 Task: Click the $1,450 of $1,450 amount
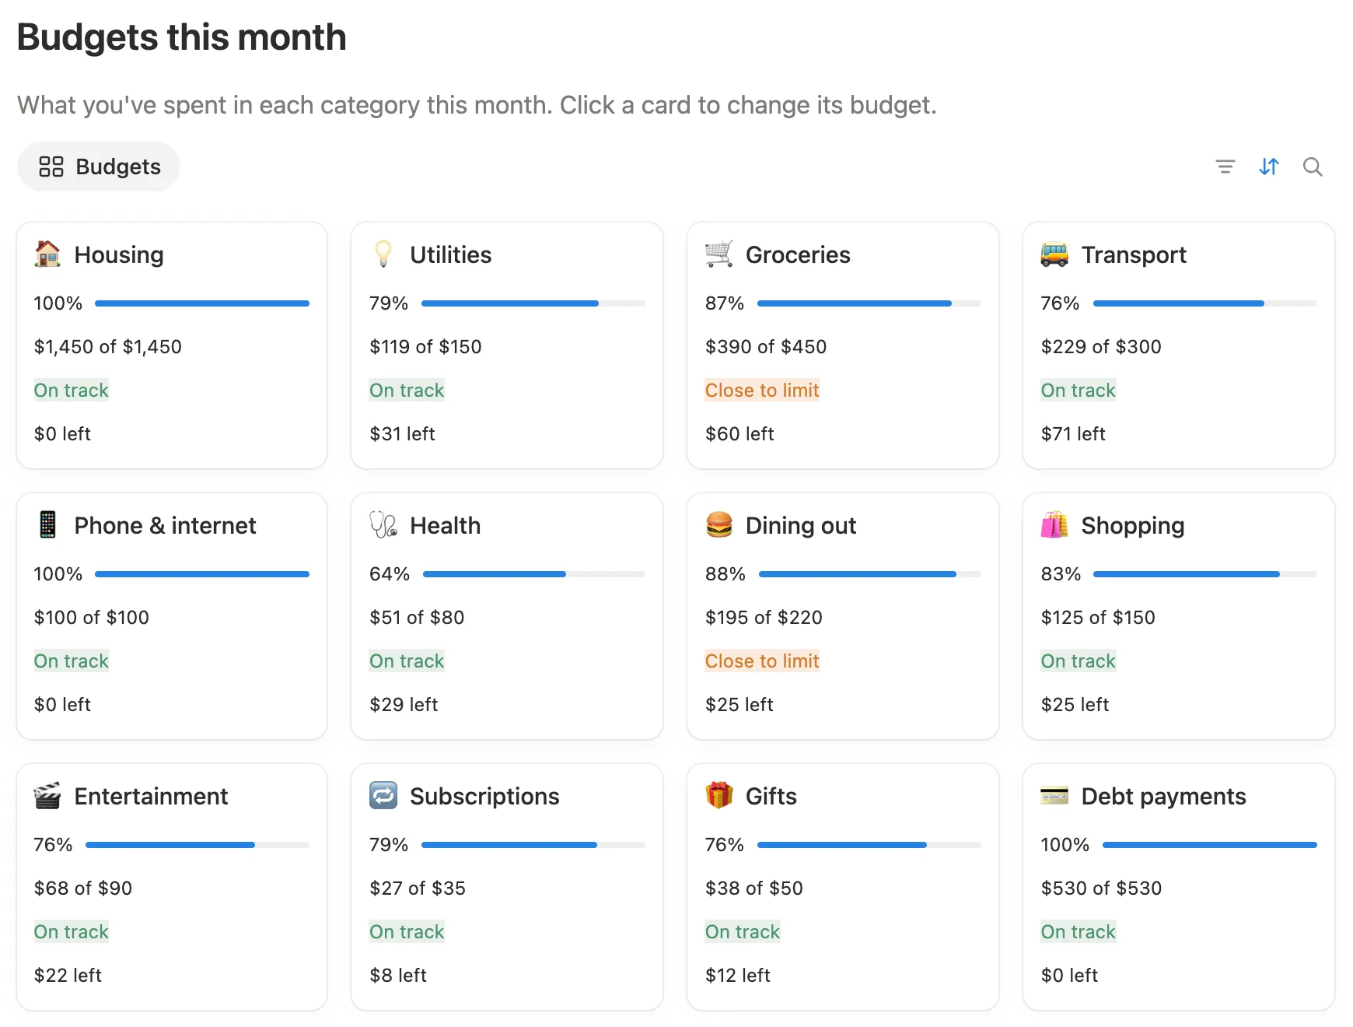point(108,346)
